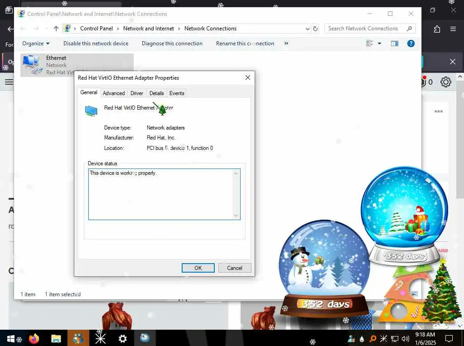This screenshot has width=464, height=346.
Task: Click the address bar Network Connections icon
Action: [67, 29]
